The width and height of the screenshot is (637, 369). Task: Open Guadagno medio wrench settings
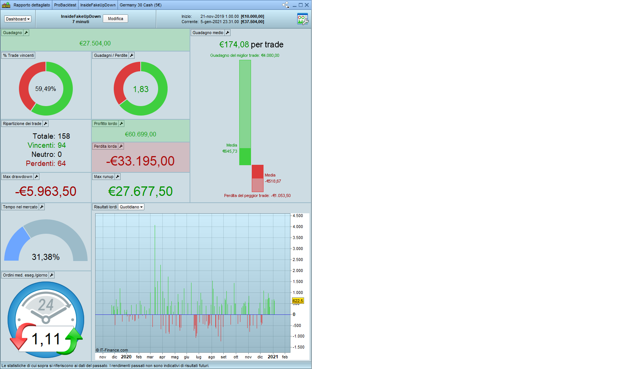click(x=227, y=33)
